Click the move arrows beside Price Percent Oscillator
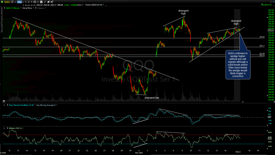 pyautogui.click(x=7, y=105)
